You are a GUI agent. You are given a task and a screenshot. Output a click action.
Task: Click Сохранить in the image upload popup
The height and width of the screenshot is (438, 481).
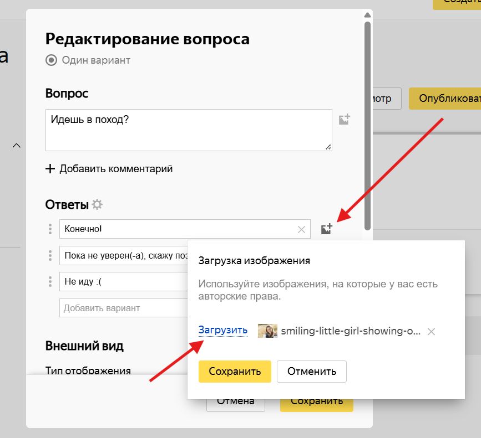pos(235,371)
